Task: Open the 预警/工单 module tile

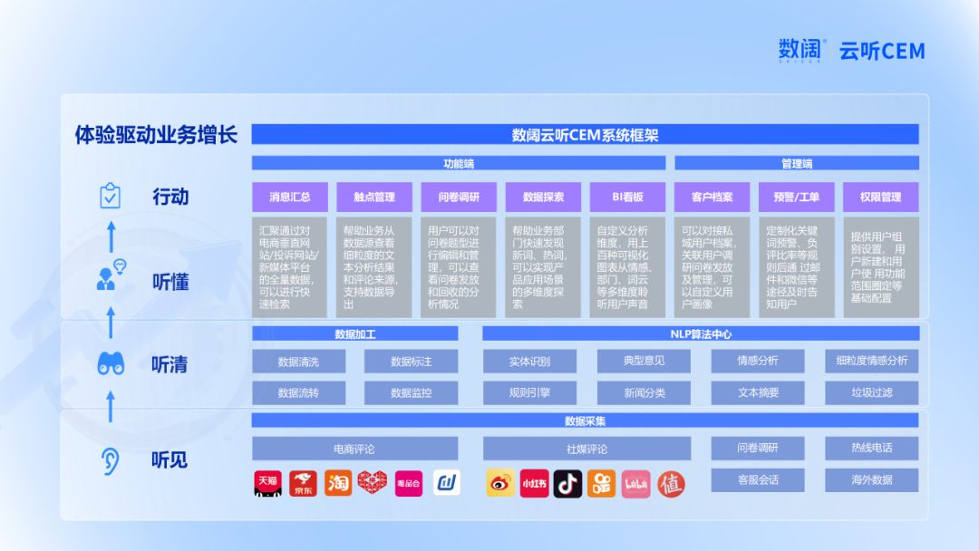Action: tap(796, 198)
